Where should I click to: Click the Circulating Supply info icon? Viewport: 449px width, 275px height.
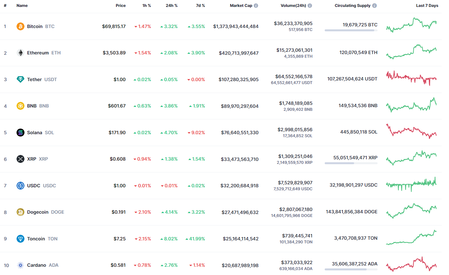click(374, 6)
